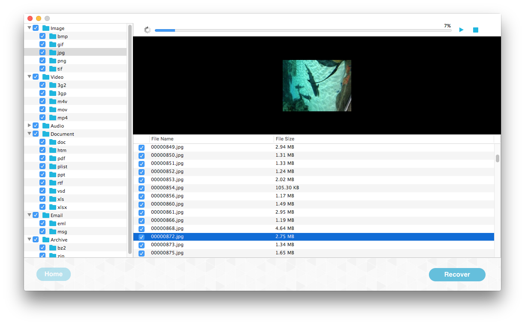525x325 pixels.
Task: Click the shark preview image
Action: [317, 86]
